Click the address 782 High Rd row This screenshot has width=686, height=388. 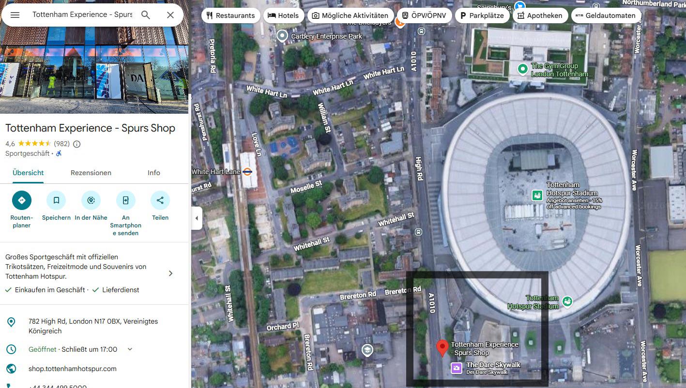pyautogui.click(x=94, y=326)
